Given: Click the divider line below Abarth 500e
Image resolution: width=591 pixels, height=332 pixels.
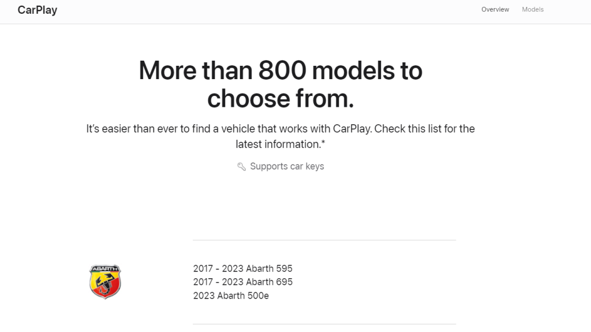Looking at the screenshot, I should point(324,324).
